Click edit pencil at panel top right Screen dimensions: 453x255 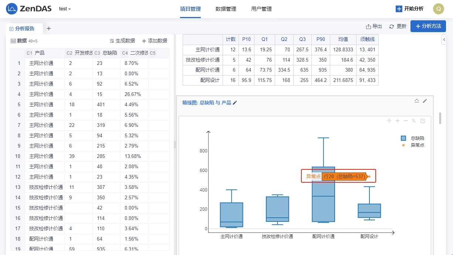tap(425, 101)
